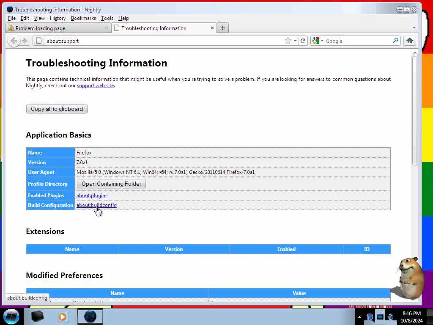Reload the page with the refresh icon
Viewport: 433px width, 325px height.
tap(303, 41)
